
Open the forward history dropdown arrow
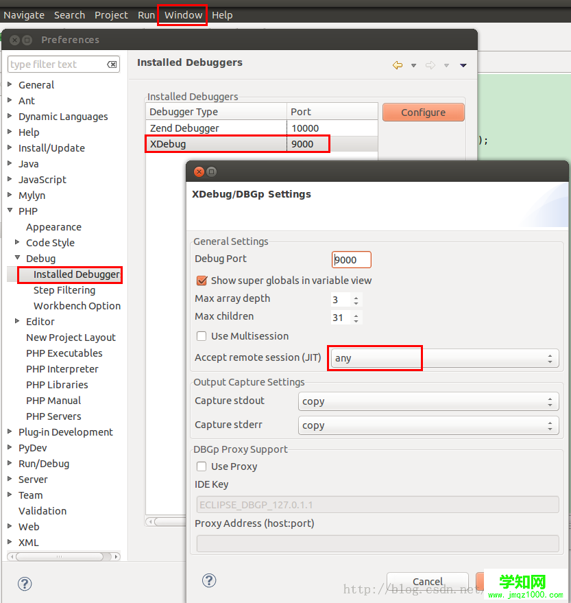[x=446, y=65]
